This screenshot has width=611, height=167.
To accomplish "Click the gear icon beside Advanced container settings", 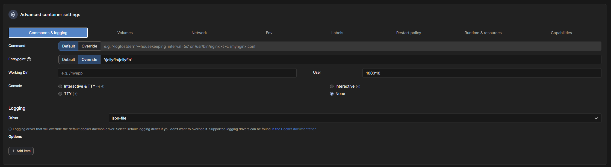I will coord(13,14).
